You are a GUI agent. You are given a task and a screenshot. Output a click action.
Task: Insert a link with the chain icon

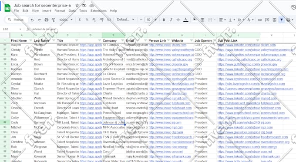pyautogui.click(x=260, y=20)
